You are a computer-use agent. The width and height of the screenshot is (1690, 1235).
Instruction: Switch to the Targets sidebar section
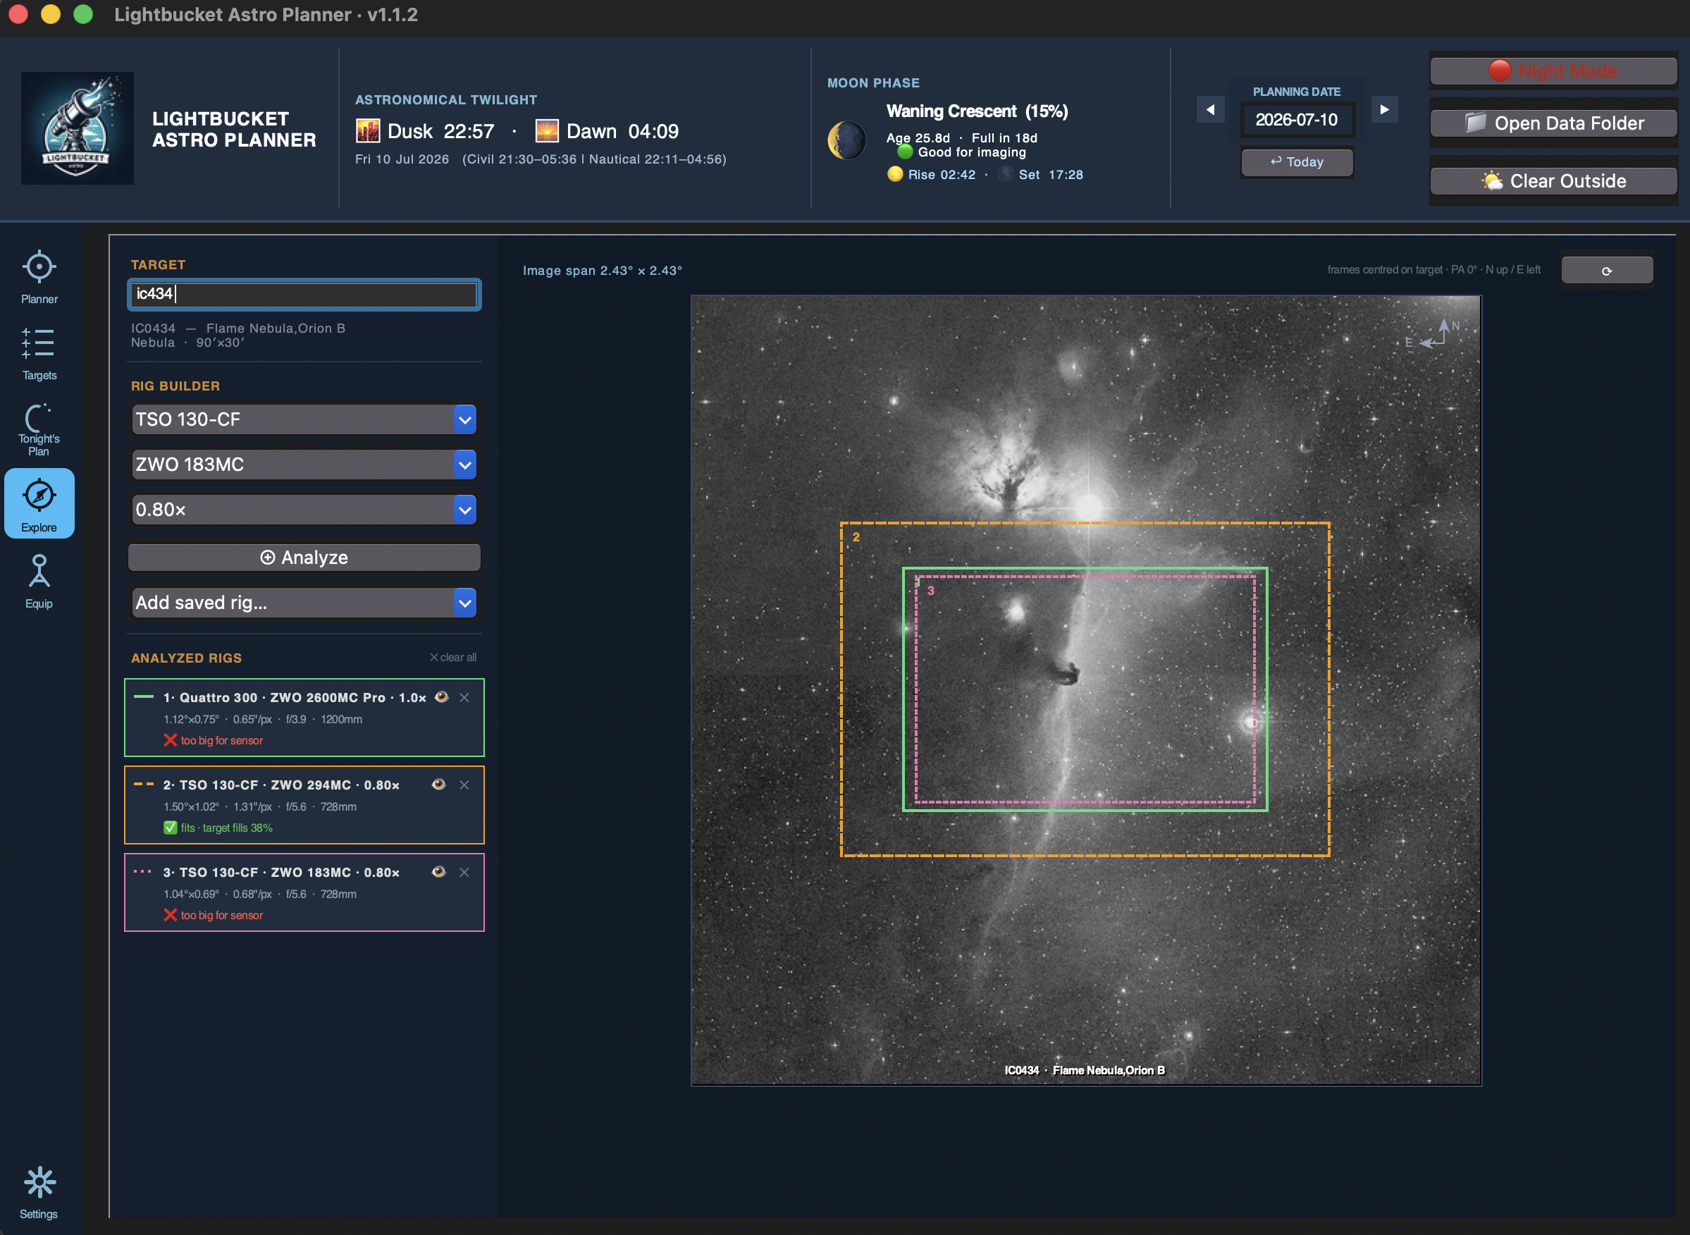39,354
